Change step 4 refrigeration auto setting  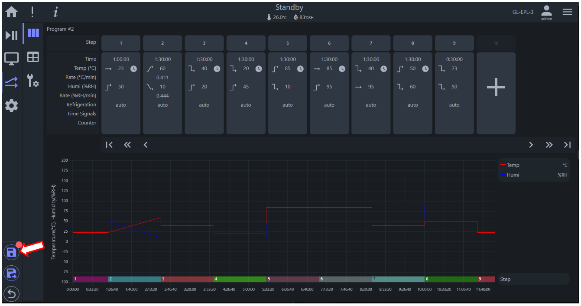(246, 105)
